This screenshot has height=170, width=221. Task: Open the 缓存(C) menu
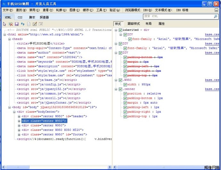point(88,10)
